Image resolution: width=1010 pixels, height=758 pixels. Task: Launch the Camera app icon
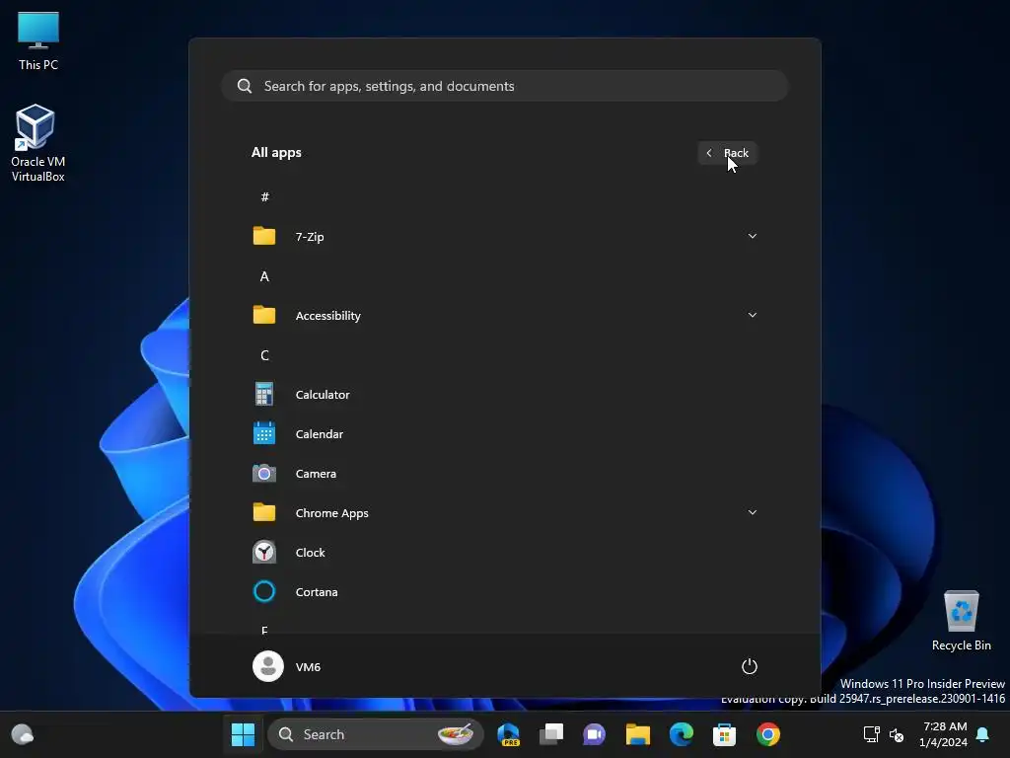(264, 473)
